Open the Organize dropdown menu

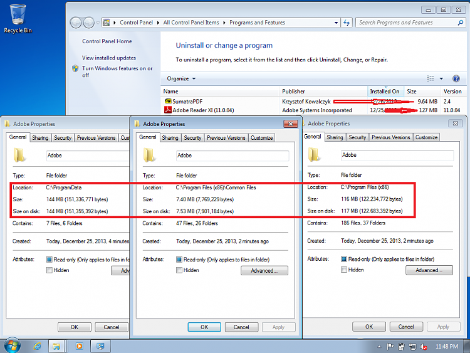[181, 78]
